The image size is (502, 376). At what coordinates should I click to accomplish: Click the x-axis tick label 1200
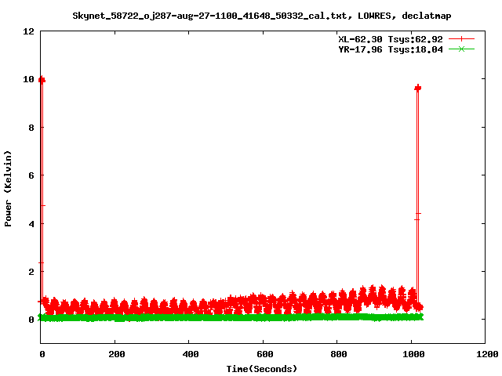(487, 354)
